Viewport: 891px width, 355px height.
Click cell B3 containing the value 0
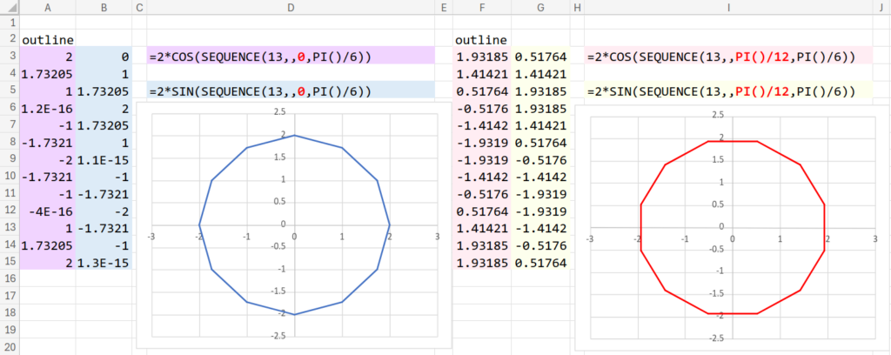pos(103,57)
